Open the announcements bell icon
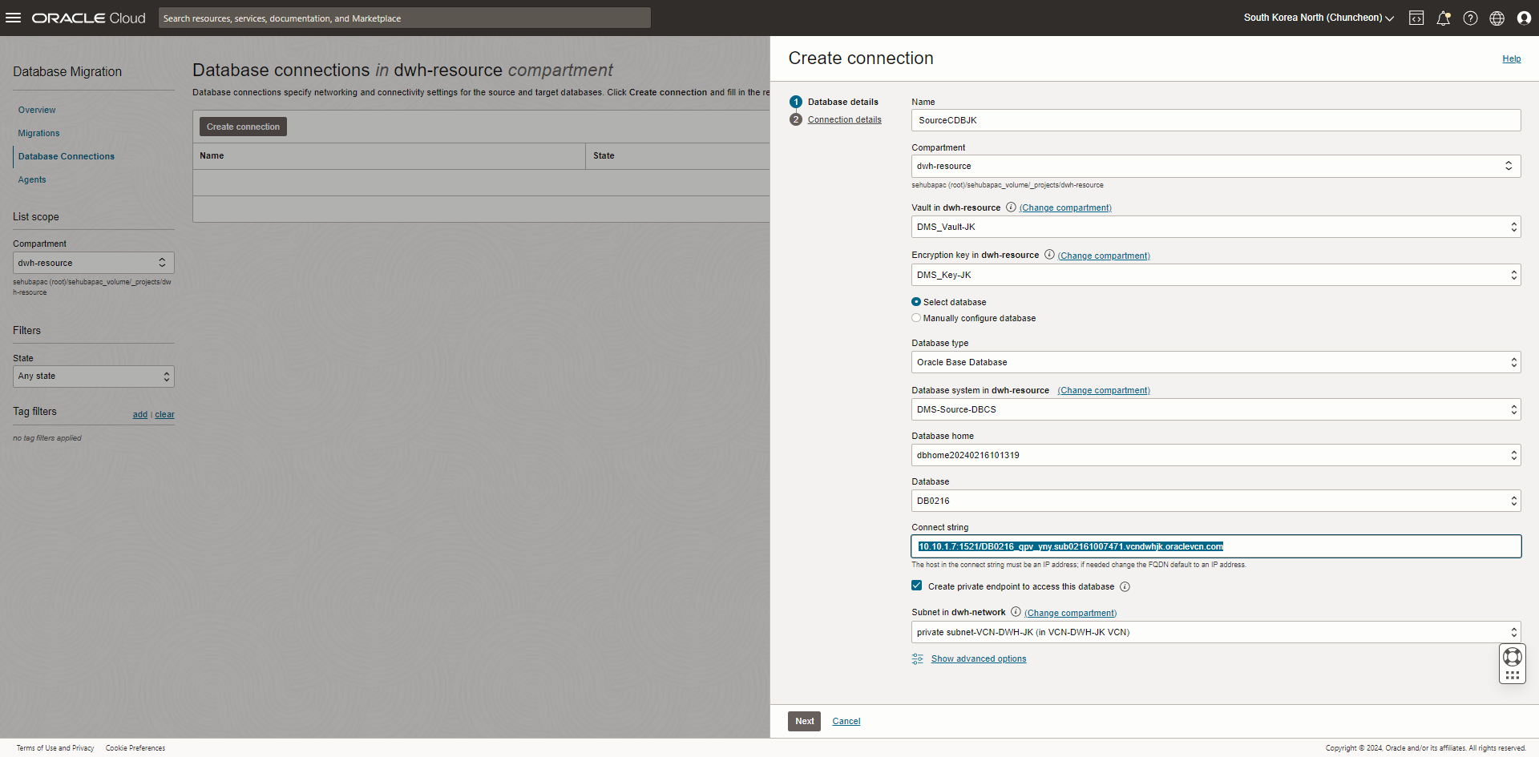Viewport: 1539px width, 757px height. pyautogui.click(x=1443, y=18)
